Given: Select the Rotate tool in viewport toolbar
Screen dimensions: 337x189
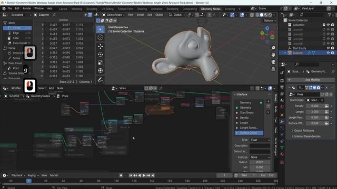Looking at the screenshot, I should click(101, 55).
